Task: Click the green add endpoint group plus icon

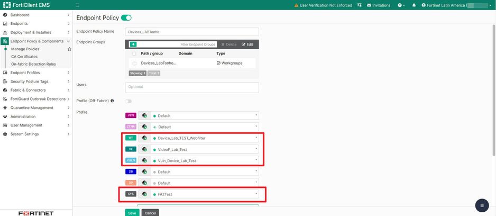Action: tap(133, 44)
